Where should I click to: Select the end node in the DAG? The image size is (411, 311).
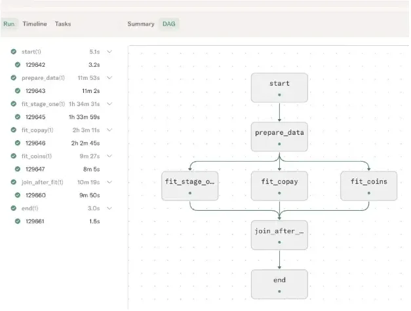279,284
